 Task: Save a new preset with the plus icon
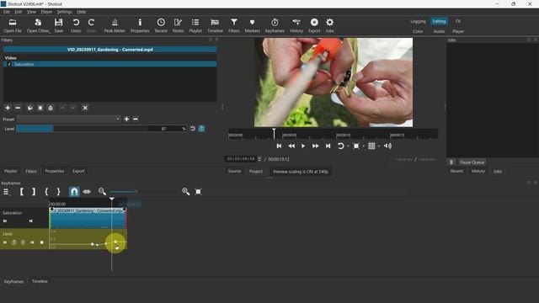point(126,119)
